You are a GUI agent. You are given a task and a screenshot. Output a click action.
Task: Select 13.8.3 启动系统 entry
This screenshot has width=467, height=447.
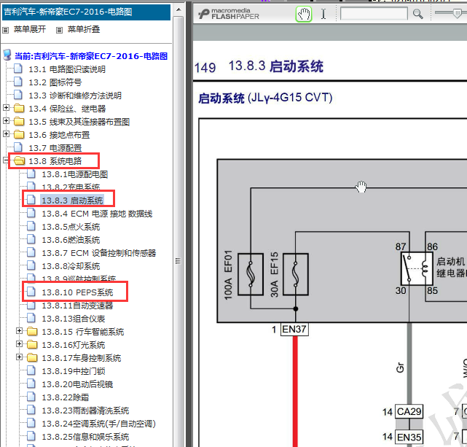pos(72,201)
